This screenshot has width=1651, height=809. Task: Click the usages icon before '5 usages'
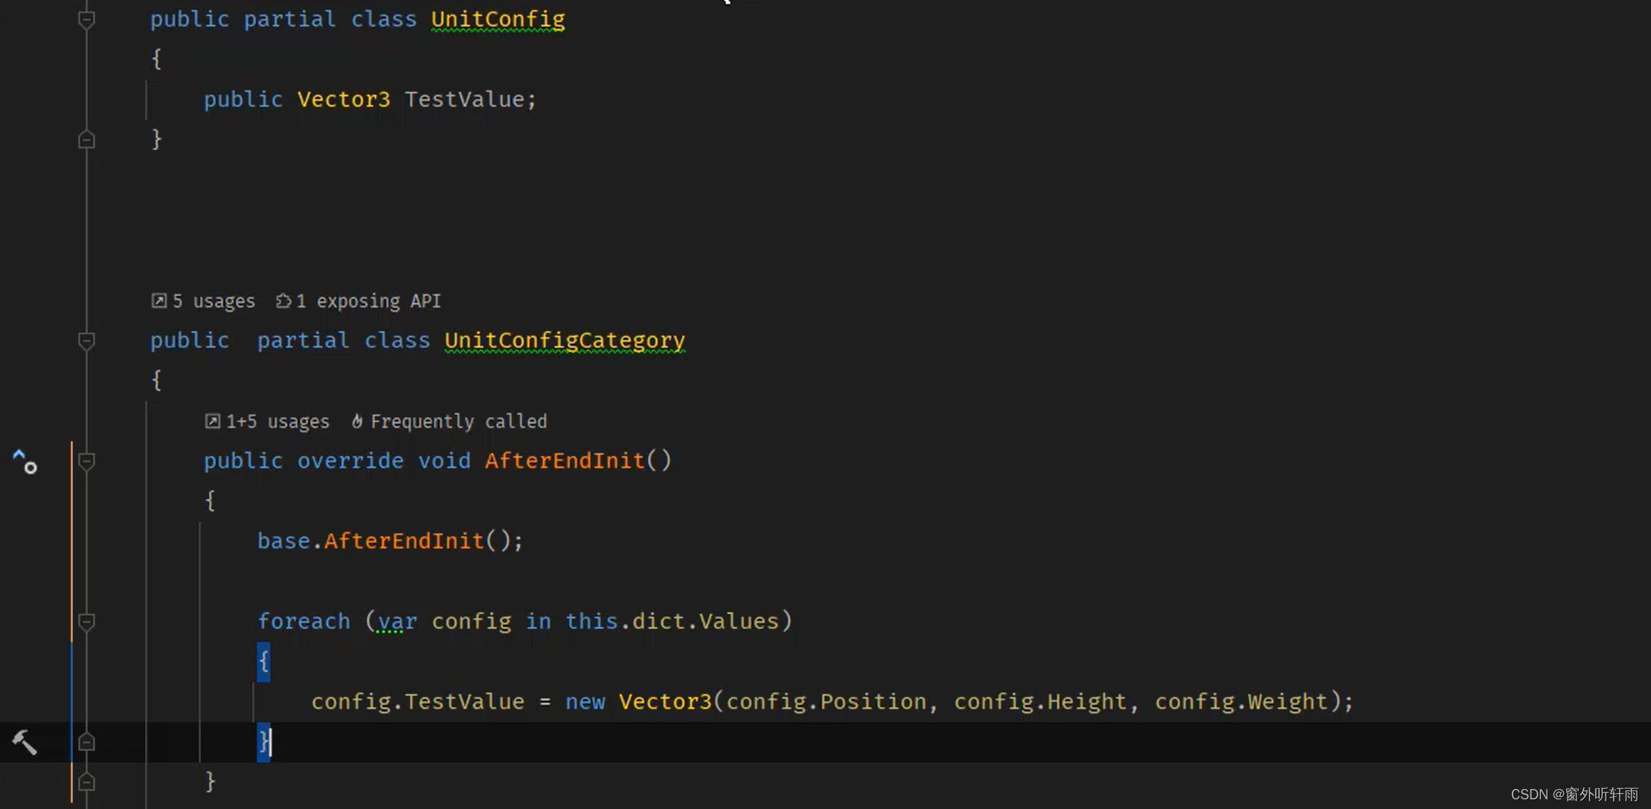(x=158, y=300)
